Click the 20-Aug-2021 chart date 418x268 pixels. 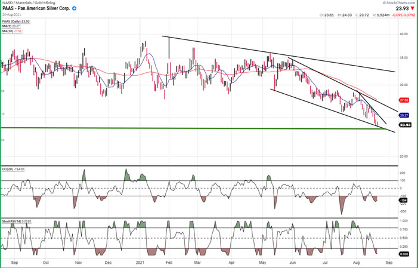tap(12, 15)
